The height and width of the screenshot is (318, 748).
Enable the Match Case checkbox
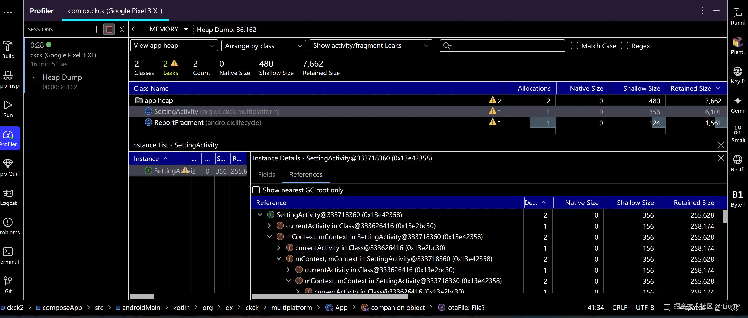point(574,46)
